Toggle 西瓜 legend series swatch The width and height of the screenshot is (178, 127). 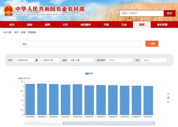pyautogui.click(x=87, y=74)
